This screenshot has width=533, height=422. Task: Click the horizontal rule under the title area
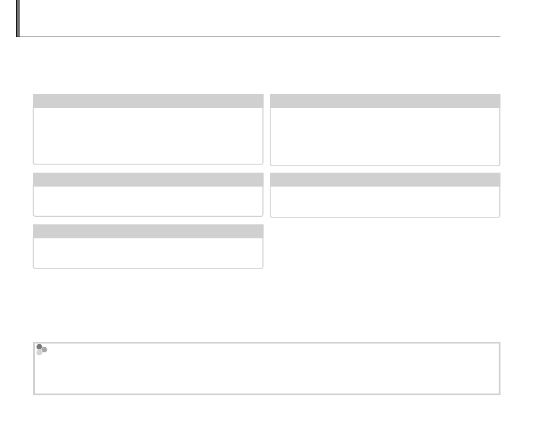261,37
